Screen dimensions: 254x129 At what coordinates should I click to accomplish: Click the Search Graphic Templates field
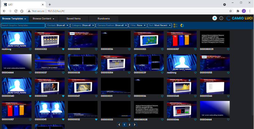point(23,26)
